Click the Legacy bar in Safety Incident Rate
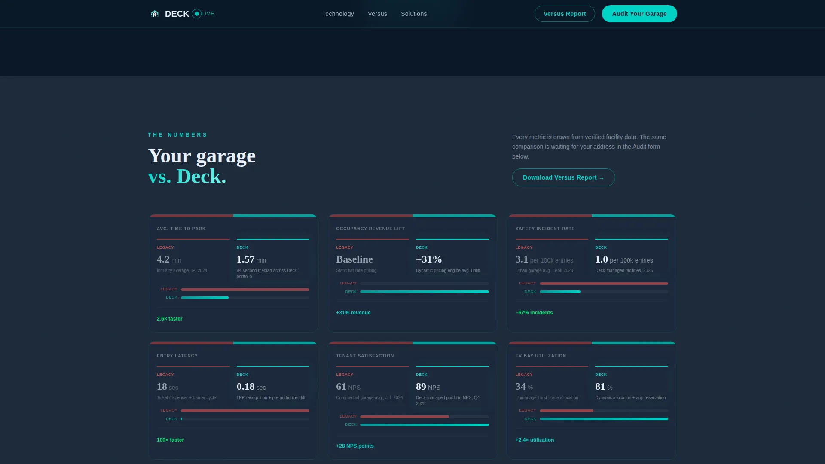This screenshot has height=464, width=825. coord(604,284)
